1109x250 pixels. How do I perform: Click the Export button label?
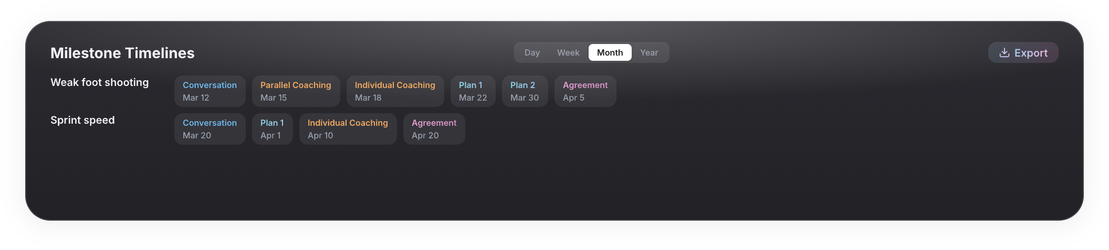[x=1031, y=52]
